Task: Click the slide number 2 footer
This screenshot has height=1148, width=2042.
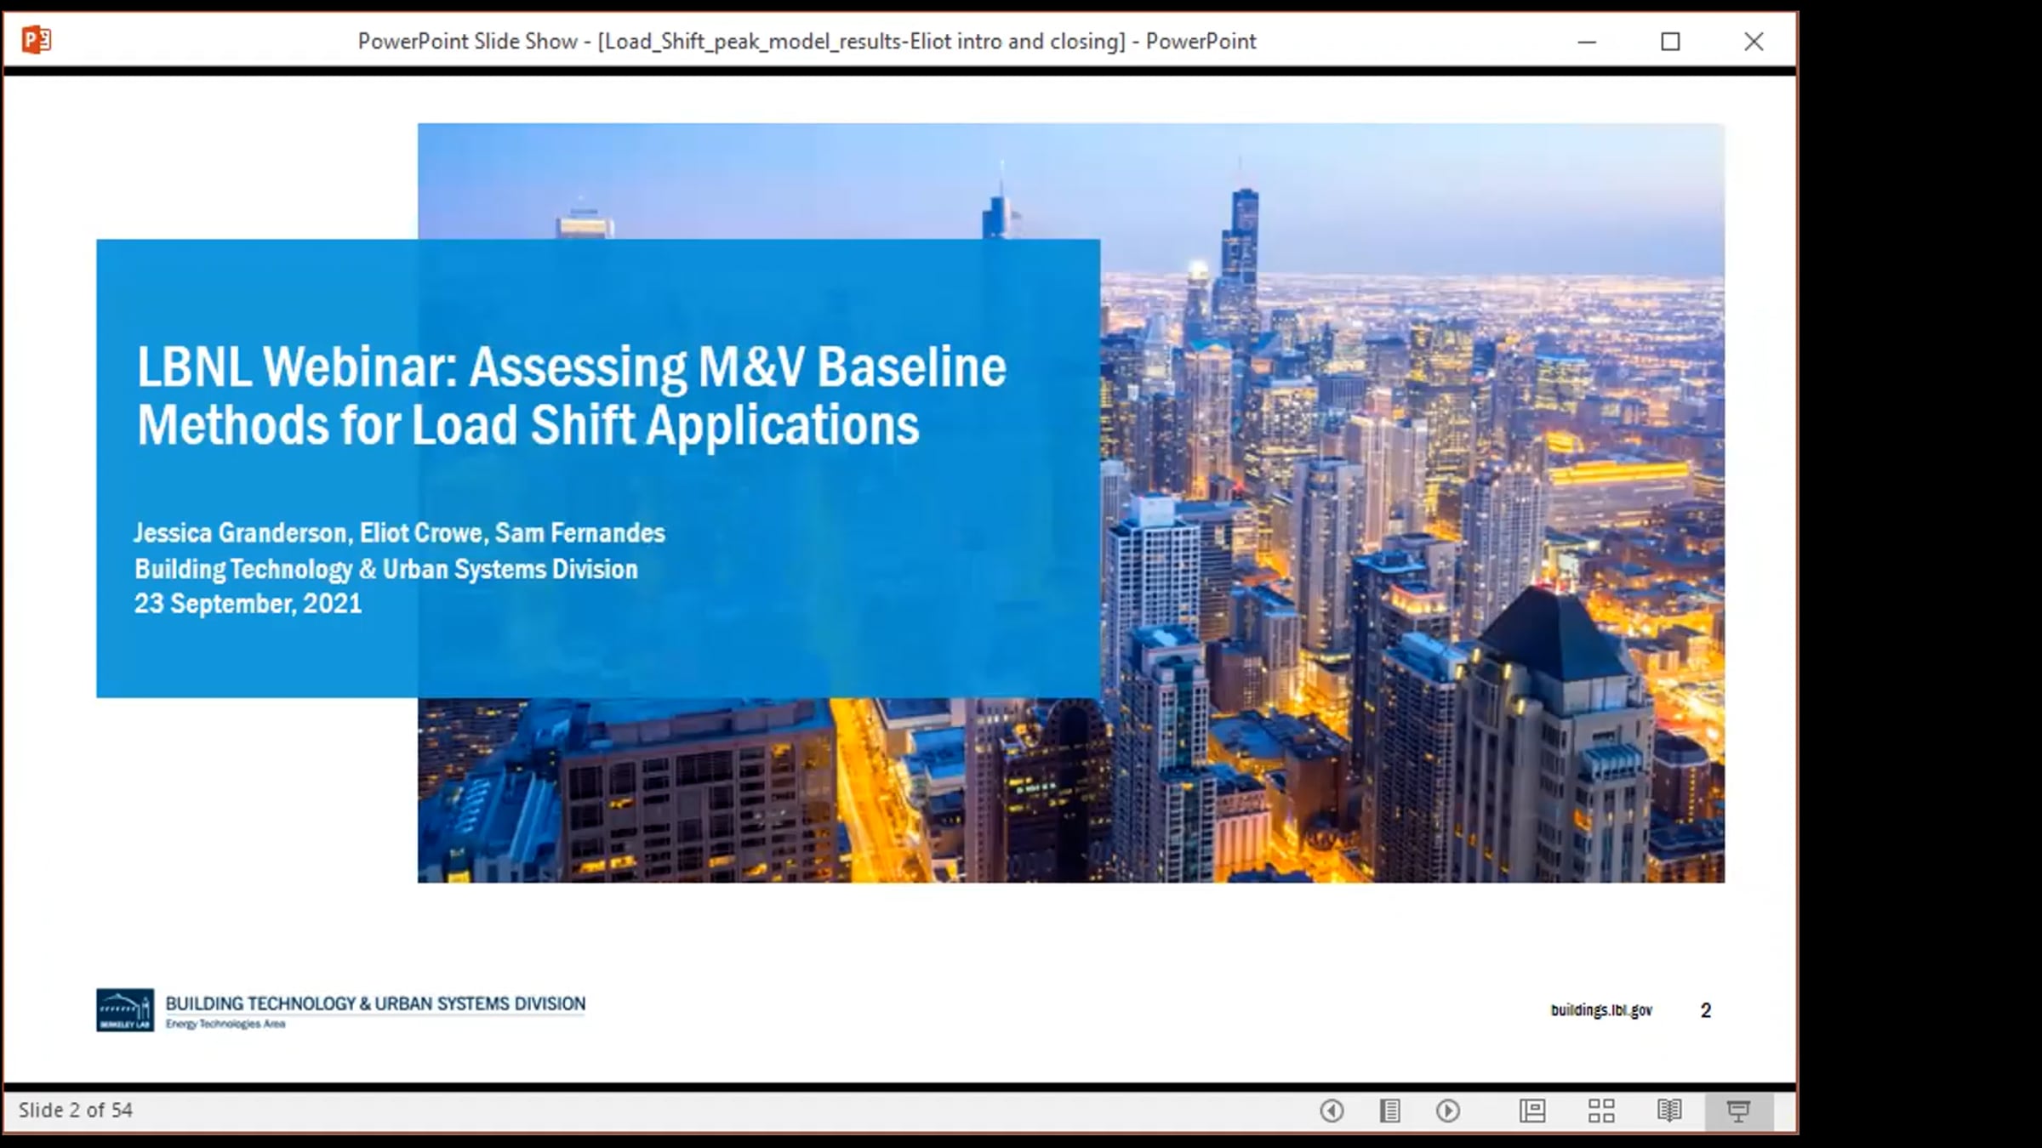Action: coord(1705,1010)
